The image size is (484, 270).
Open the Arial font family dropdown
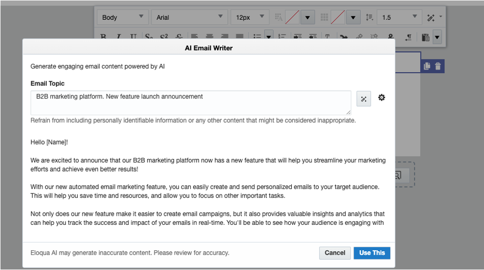pos(189,18)
